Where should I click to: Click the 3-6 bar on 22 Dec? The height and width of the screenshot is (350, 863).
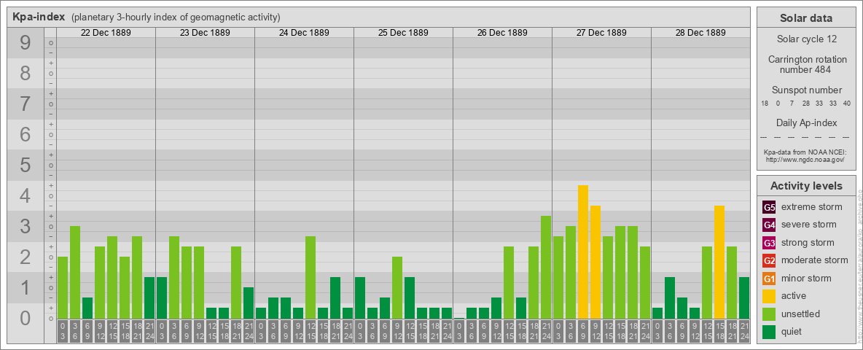coord(75,272)
